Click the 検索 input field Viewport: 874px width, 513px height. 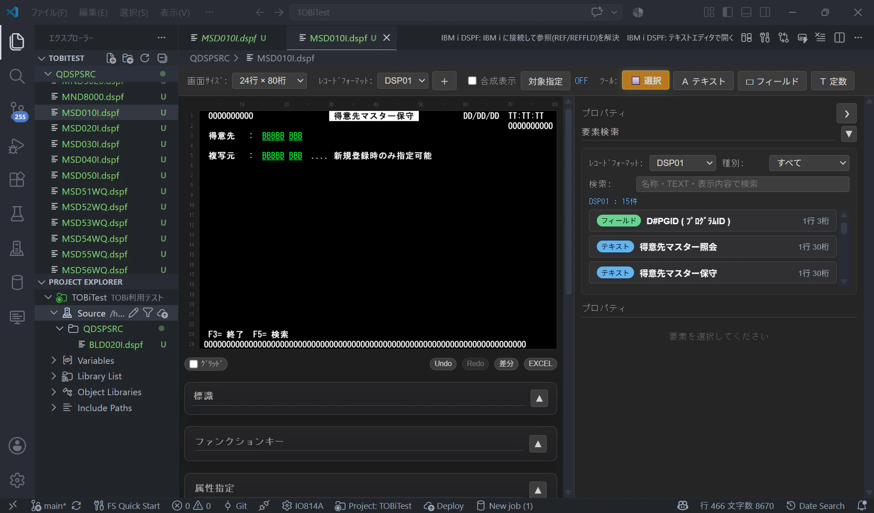pyautogui.click(x=742, y=184)
